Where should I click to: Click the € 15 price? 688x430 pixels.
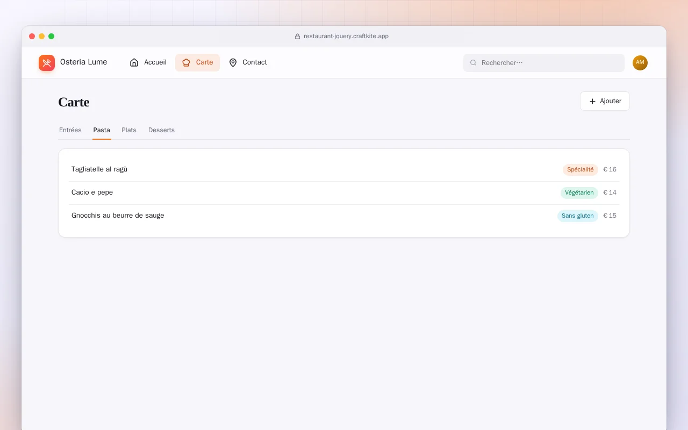[610, 216]
